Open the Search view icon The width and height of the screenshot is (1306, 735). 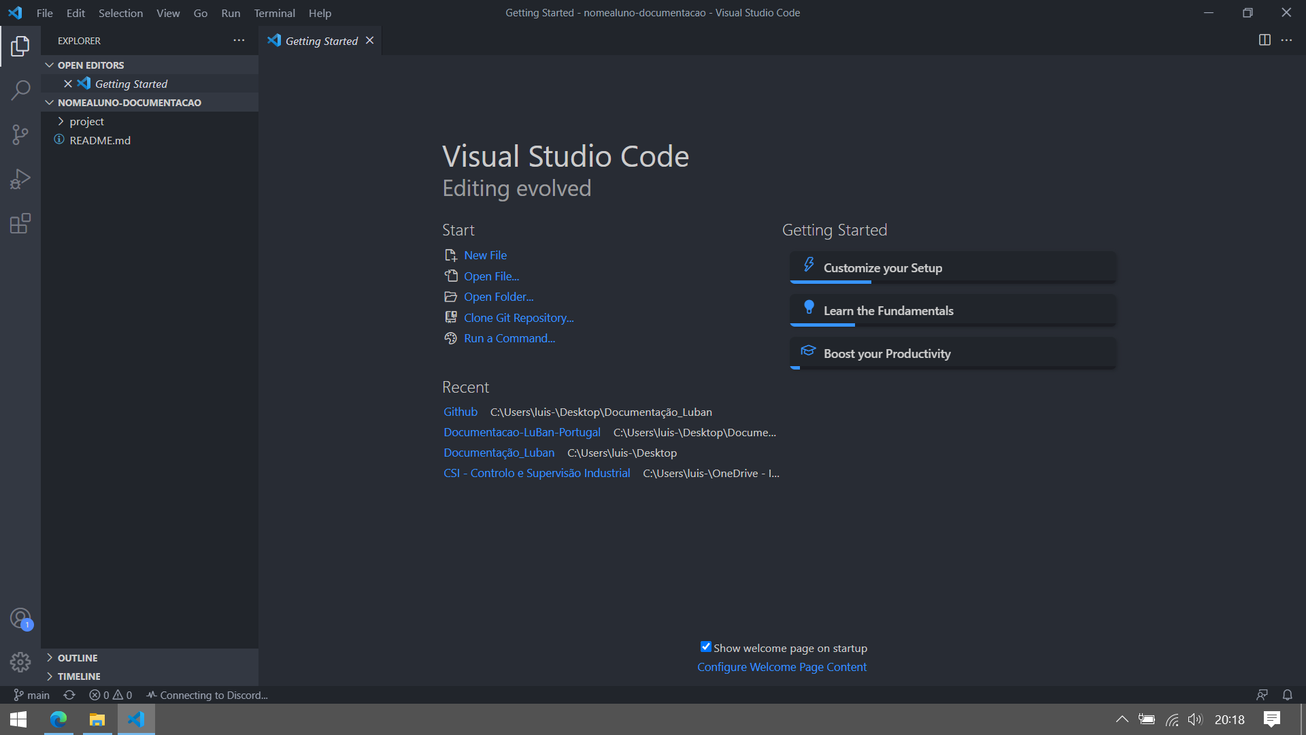point(20,91)
